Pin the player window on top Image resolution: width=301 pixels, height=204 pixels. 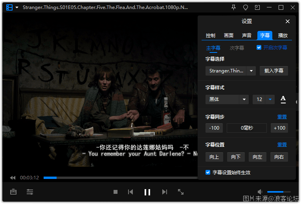pyautogui.click(x=233, y=7)
